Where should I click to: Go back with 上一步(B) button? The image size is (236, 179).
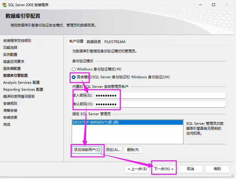(x=137, y=169)
